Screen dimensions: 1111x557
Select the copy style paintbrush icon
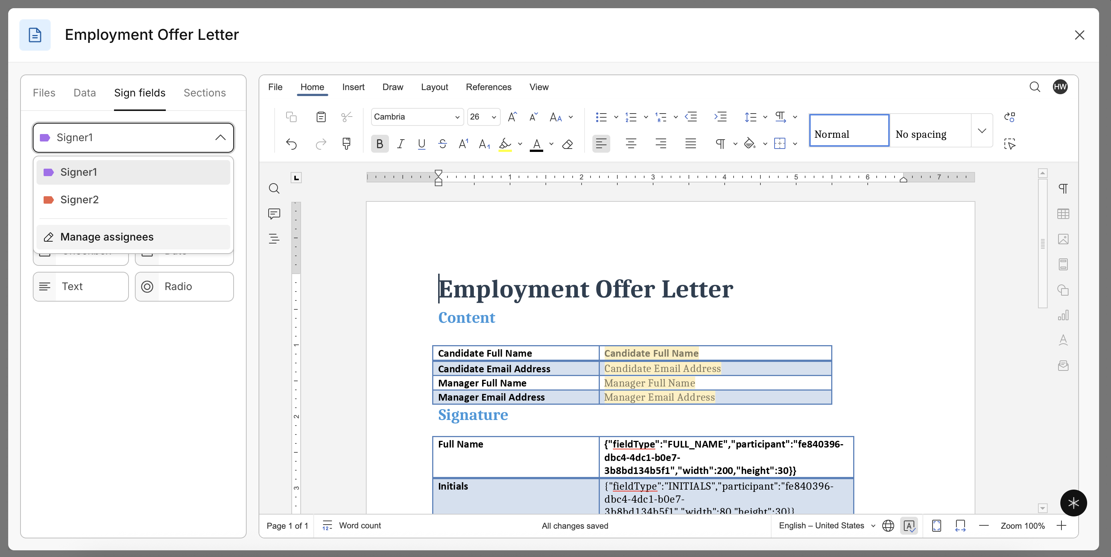(346, 144)
